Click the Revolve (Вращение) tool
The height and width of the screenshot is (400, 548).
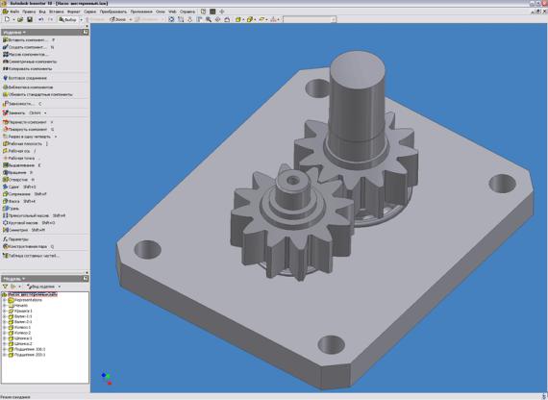pyautogui.click(x=17, y=173)
